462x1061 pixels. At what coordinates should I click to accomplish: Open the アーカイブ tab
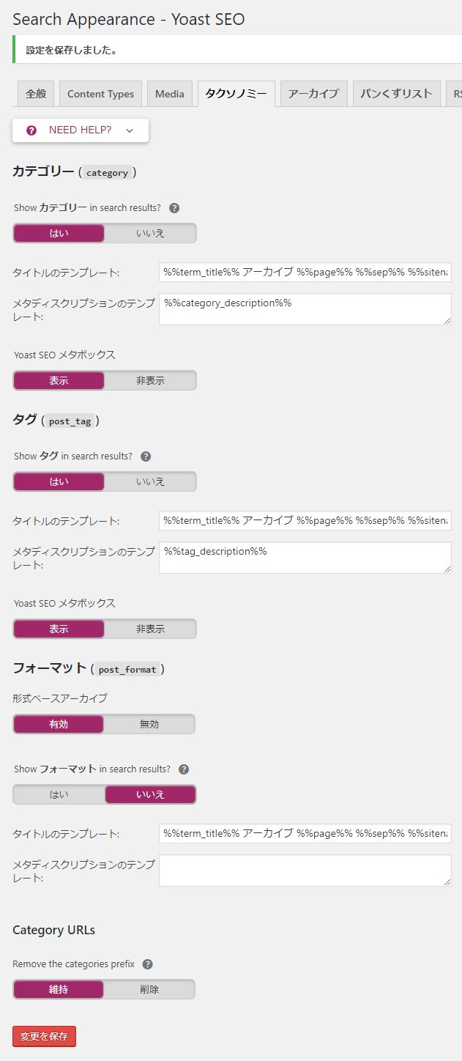coord(313,94)
